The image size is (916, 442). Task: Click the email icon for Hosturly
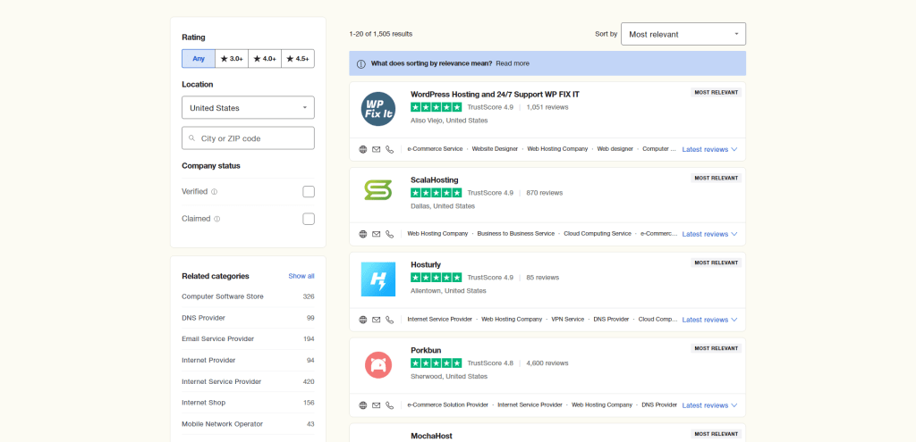click(x=377, y=320)
